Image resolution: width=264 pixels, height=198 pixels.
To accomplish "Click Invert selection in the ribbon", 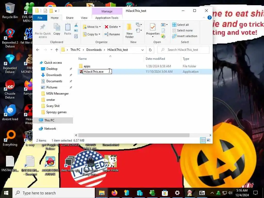I will pyautogui.click(x=185, y=36).
